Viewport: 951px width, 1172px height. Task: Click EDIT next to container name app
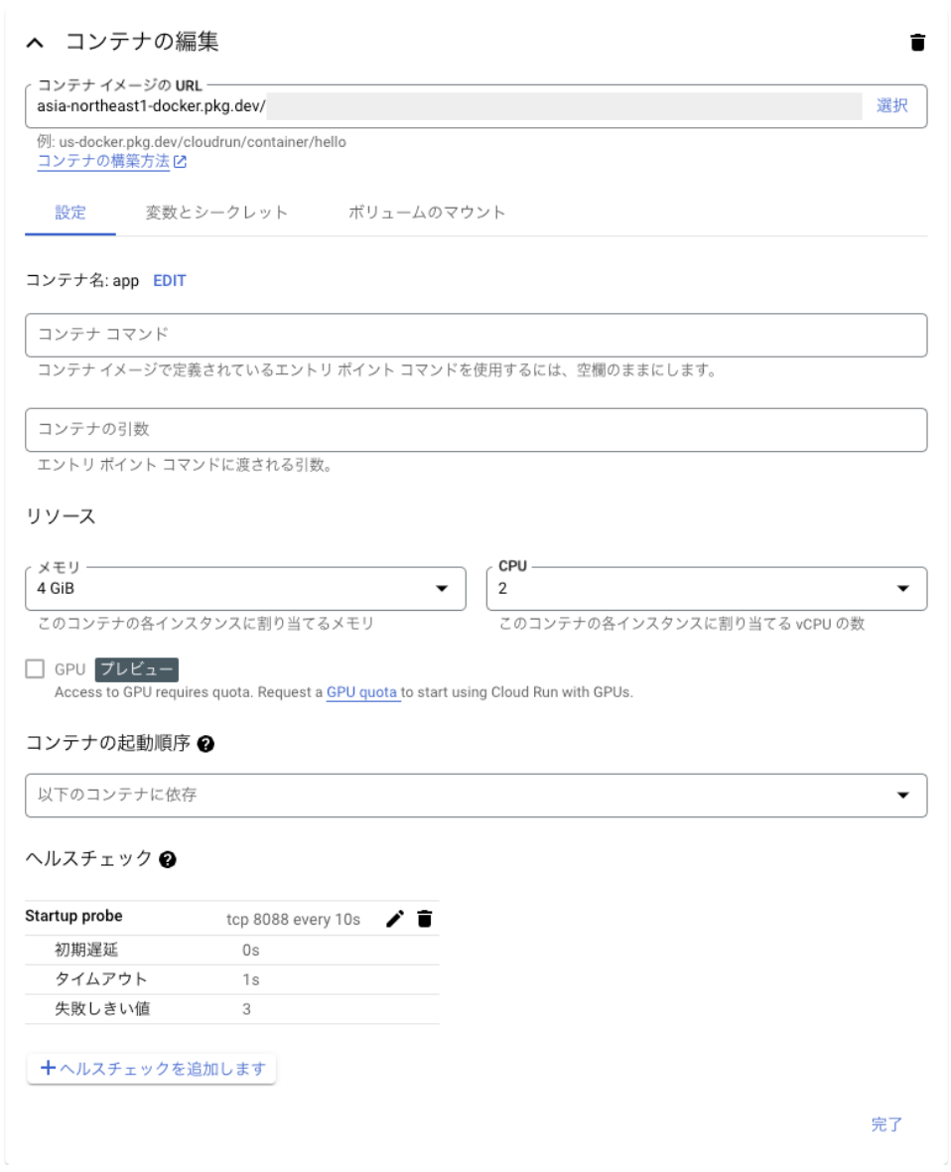point(170,280)
